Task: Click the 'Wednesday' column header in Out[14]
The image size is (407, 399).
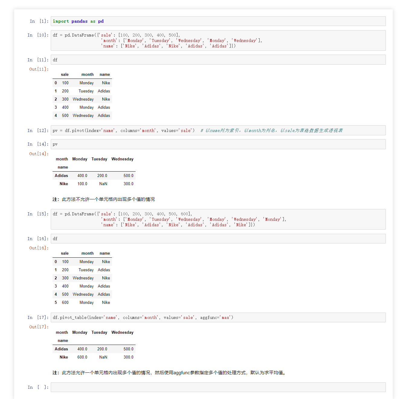Action: 122,159
